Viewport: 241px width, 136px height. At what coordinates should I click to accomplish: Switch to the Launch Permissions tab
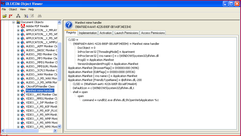coord(126,33)
